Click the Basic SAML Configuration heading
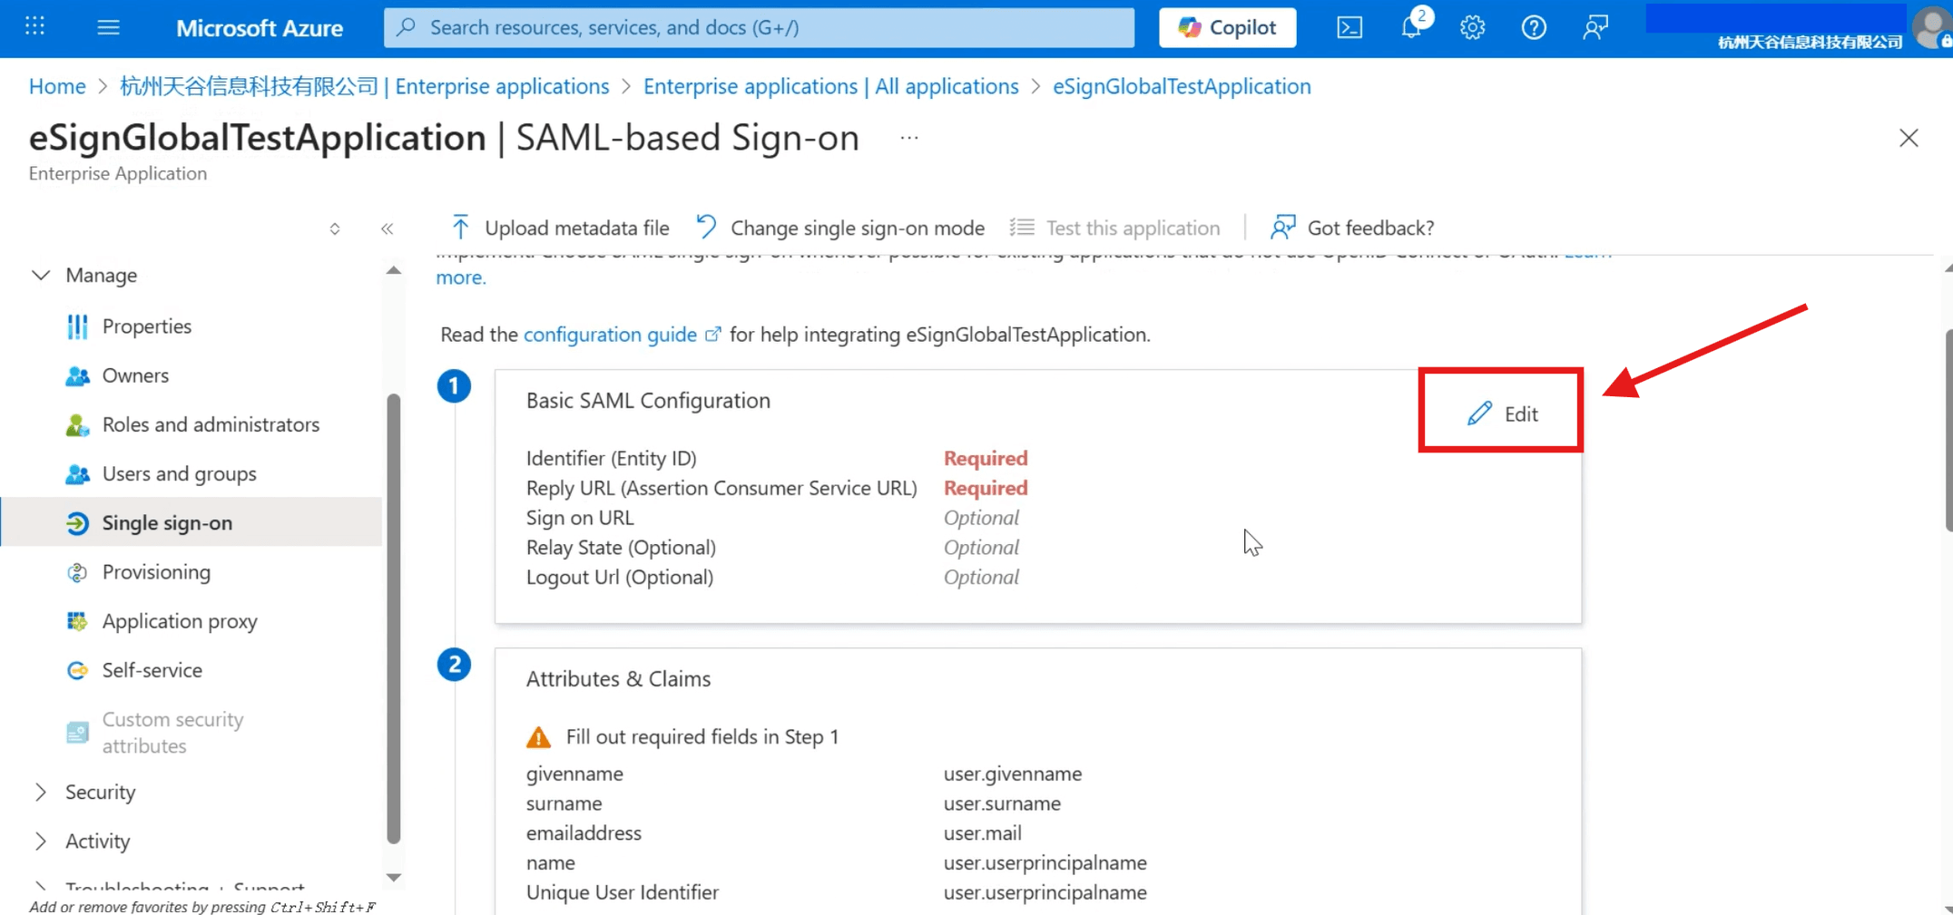1953x915 pixels. click(648, 400)
